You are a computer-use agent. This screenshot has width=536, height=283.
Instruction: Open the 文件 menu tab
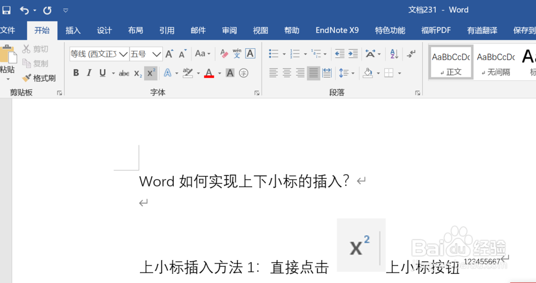(8, 31)
